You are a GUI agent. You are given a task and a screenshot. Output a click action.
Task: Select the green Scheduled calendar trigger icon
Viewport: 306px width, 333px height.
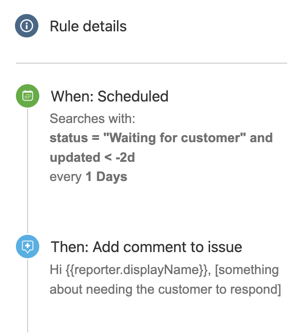point(28,96)
